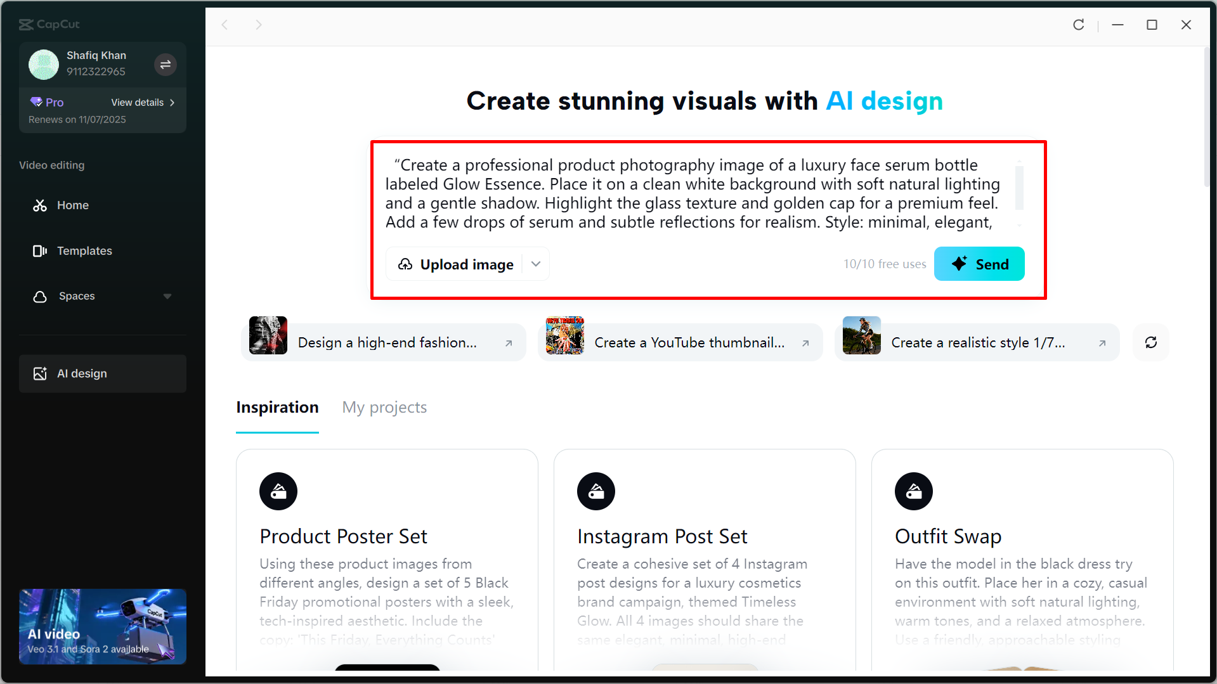
Task: Select 'Create a realistic style 1/7...' suggestion
Action: click(x=977, y=342)
